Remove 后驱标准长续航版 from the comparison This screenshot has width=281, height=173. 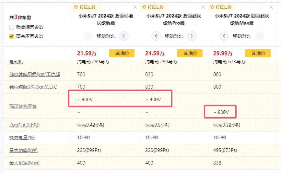tap(135, 7)
